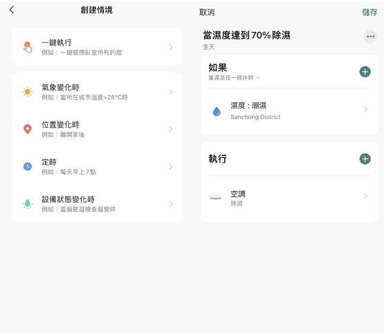The image size is (384, 333).
Task: Open 空調 action chevron
Action: (x=366, y=196)
